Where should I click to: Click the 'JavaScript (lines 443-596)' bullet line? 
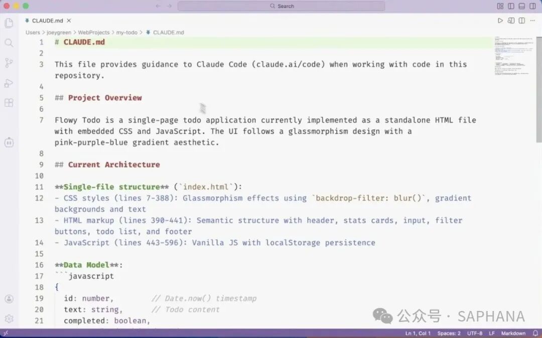215,242
